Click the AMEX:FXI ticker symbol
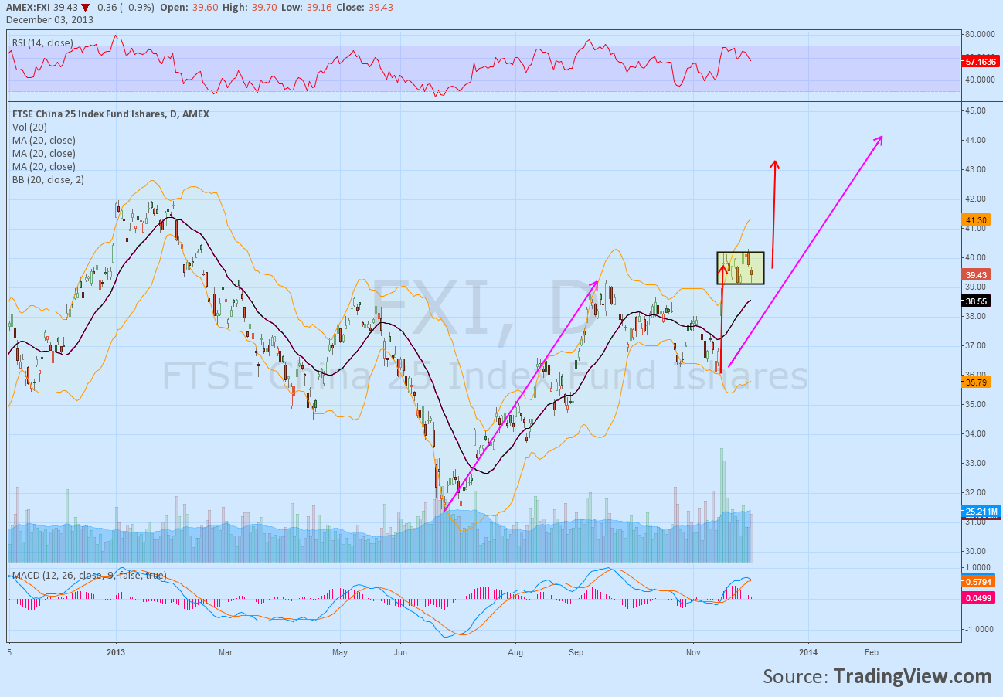The width and height of the screenshot is (1003, 697). click(x=29, y=6)
